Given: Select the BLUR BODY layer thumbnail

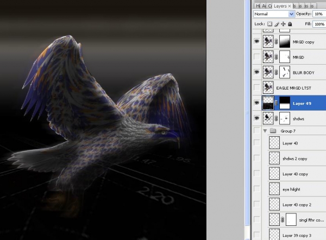Looking at the screenshot, I should coord(268,72).
